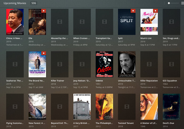Click the title 'The Philadelph...'
The image size is (184, 129).
tap(104, 123)
